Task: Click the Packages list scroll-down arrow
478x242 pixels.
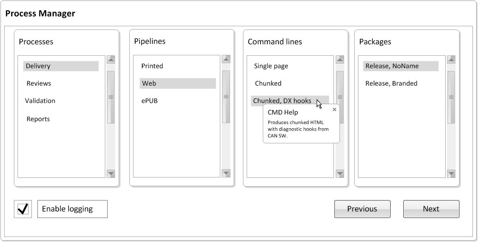Action: (x=451, y=174)
